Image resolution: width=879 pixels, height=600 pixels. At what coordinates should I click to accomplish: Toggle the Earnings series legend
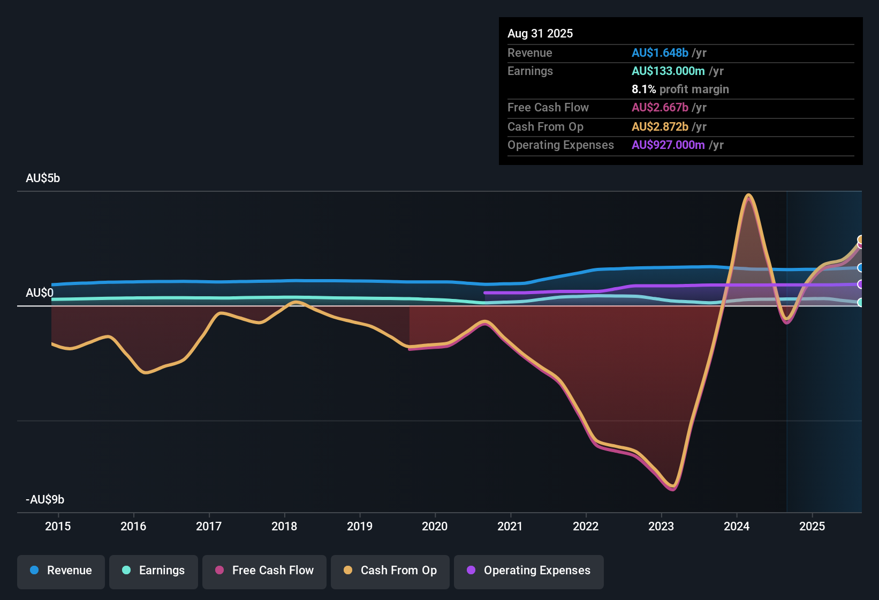[x=154, y=571]
